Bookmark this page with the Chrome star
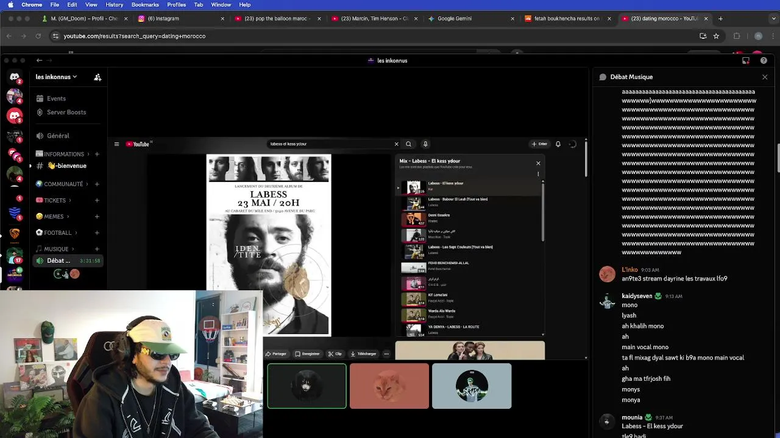Image resolution: width=780 pixels, height=438 pixels. coord(716,36)
